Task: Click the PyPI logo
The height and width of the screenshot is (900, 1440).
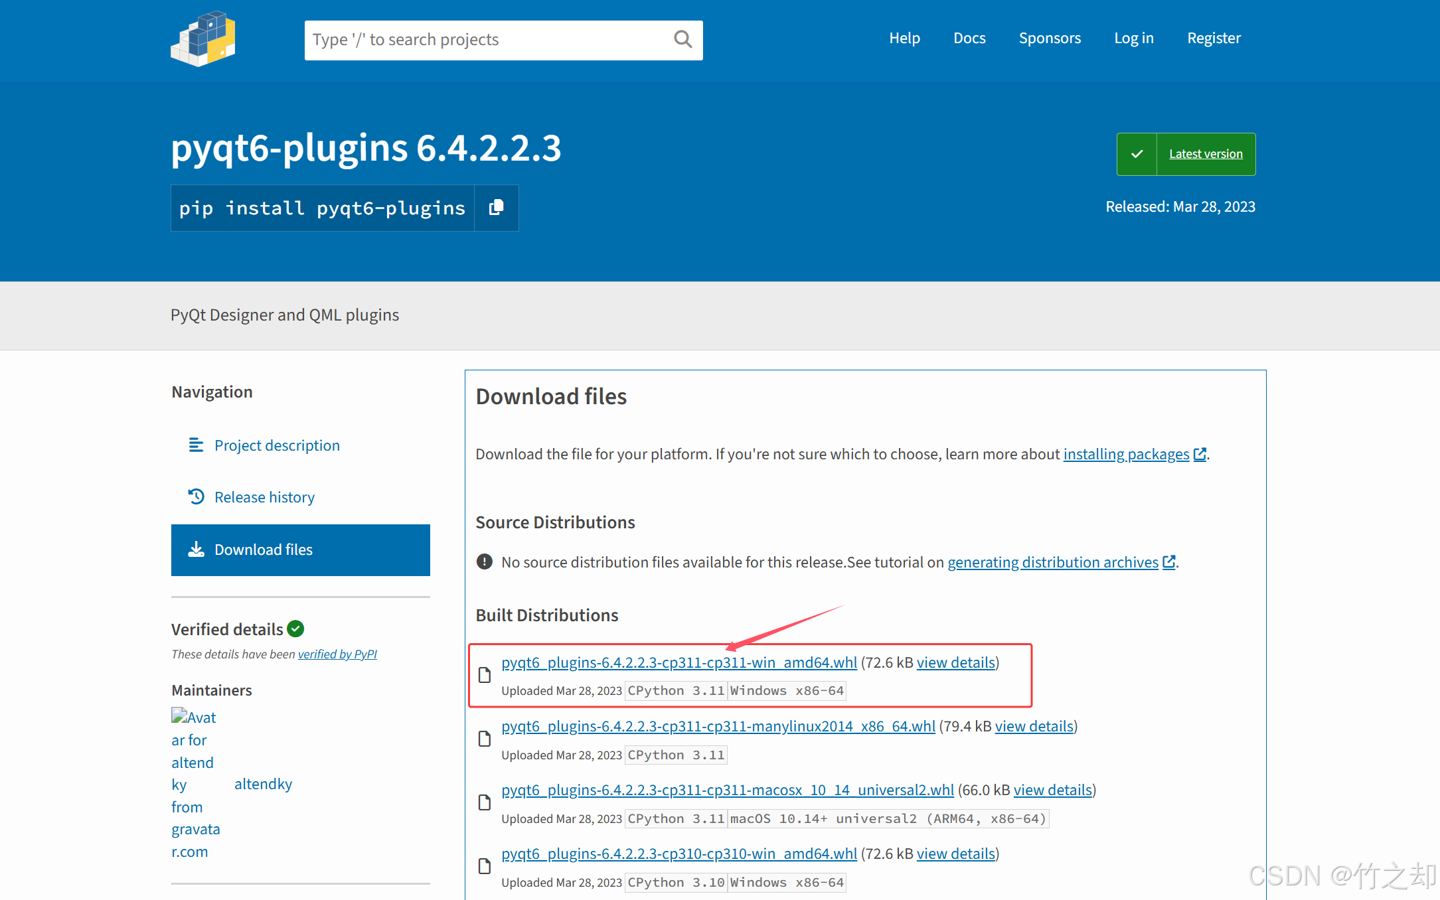Action: (203, 38)
